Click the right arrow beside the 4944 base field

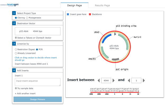[x=113, y=80]
